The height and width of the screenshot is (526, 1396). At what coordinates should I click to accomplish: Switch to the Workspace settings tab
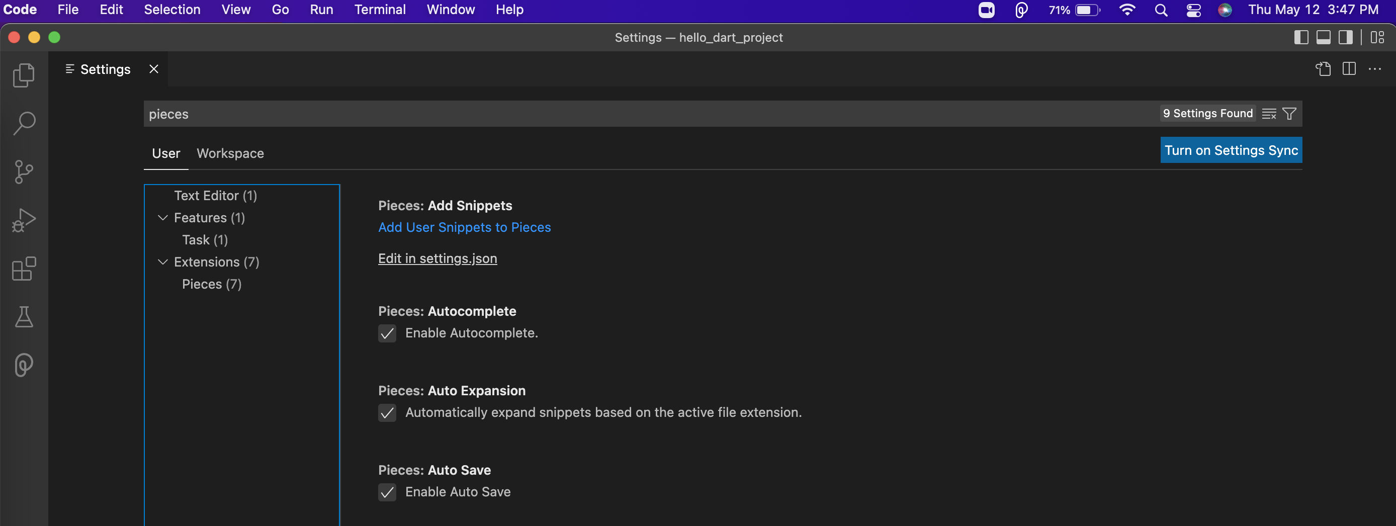(230, 153)
